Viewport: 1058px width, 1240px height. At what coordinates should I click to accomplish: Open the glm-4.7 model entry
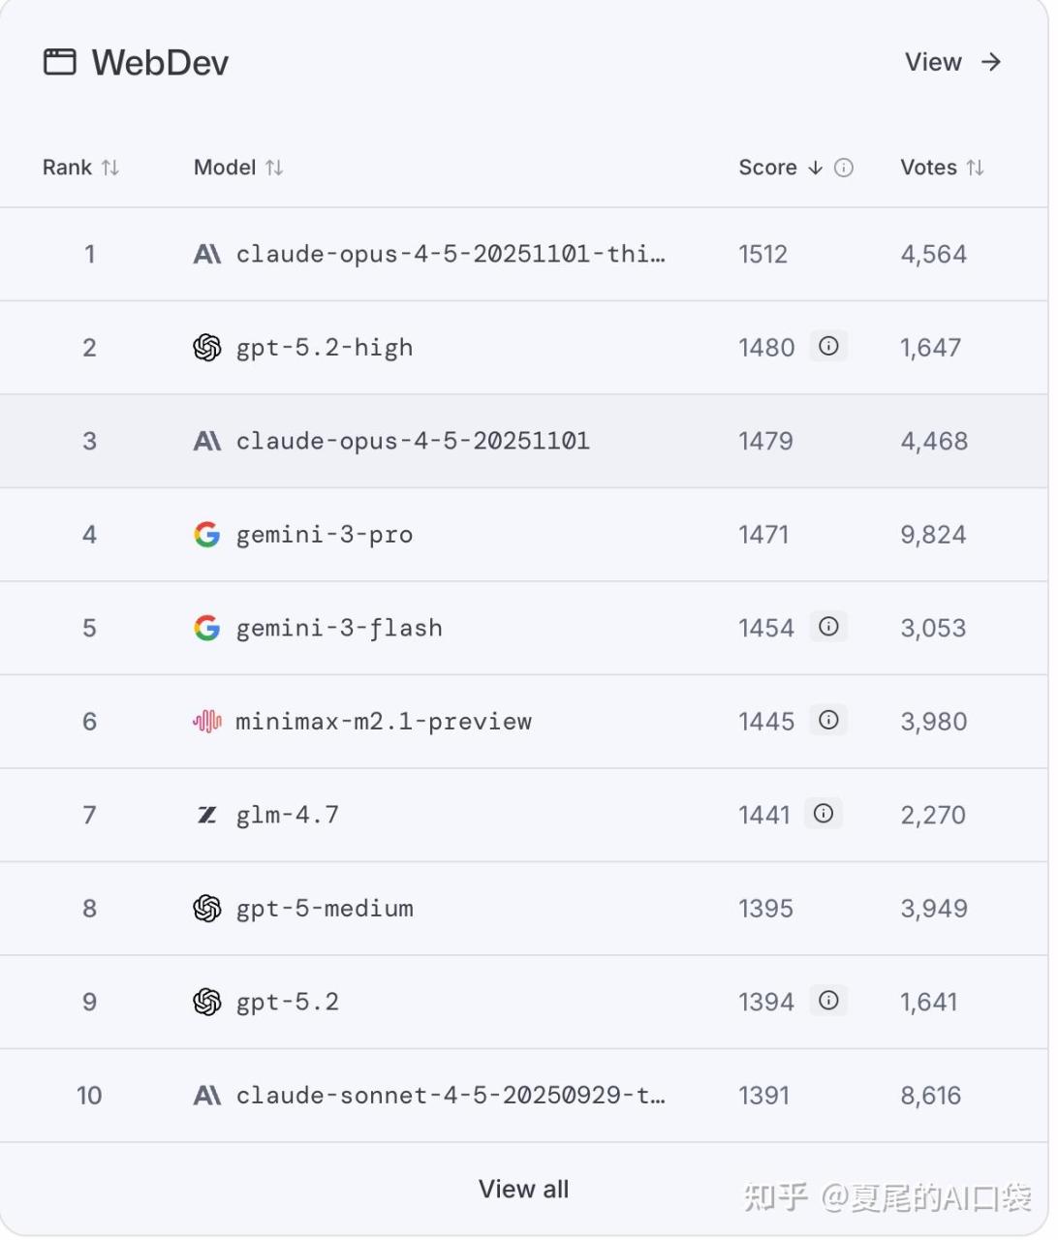[288, 815]
